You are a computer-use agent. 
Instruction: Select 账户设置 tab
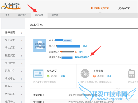(x=39, y=15)
